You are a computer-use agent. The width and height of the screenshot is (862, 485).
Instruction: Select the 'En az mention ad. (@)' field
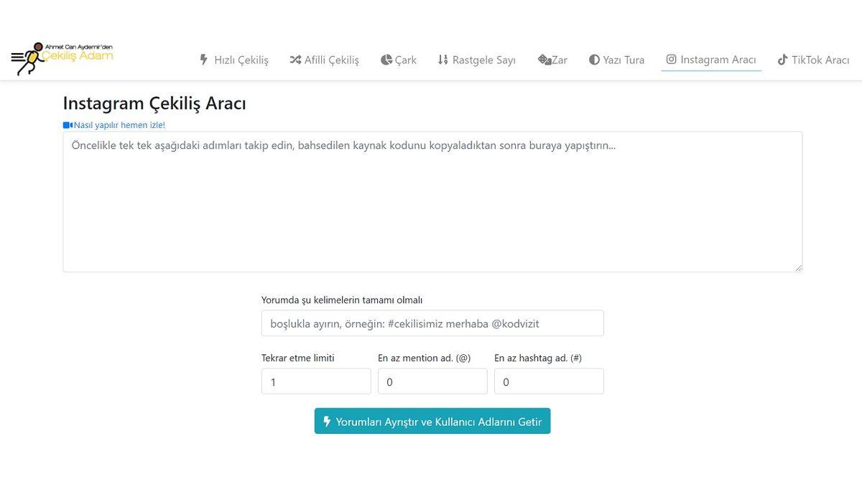[432, 381]
